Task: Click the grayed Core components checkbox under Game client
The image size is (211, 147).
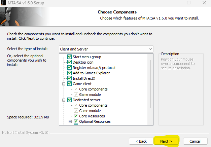Action: point(76,89)
